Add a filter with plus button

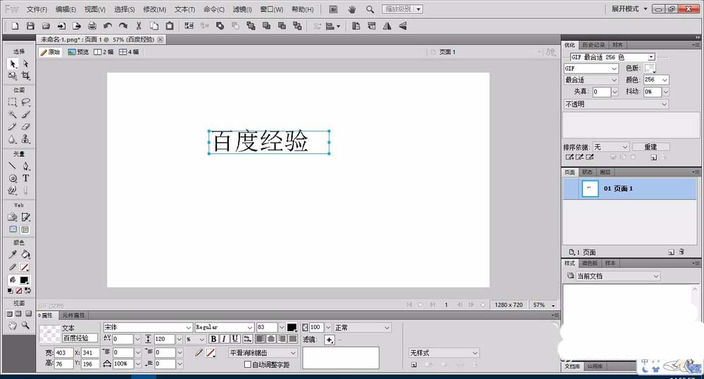tap(329, 340)
